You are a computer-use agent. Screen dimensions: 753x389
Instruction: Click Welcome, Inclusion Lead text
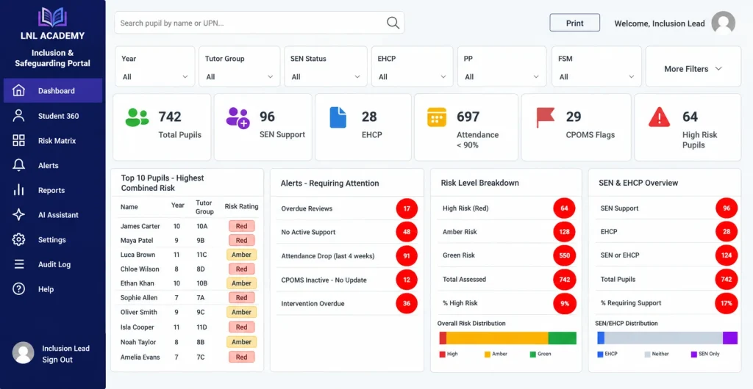(660, 23)
